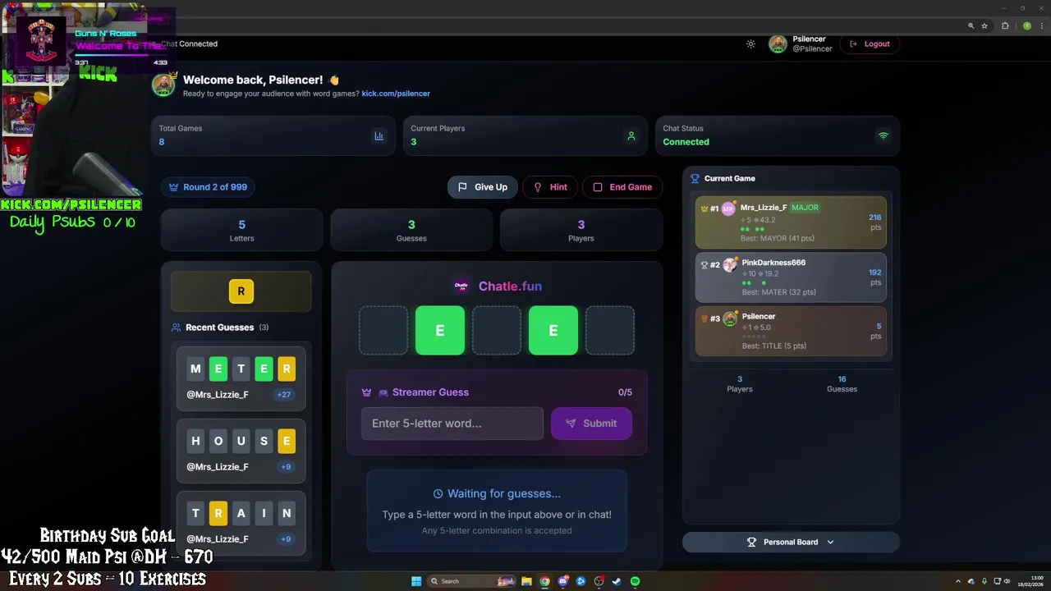
Task: Open the Chrome three-dot menu
Action: (1041, 25)
